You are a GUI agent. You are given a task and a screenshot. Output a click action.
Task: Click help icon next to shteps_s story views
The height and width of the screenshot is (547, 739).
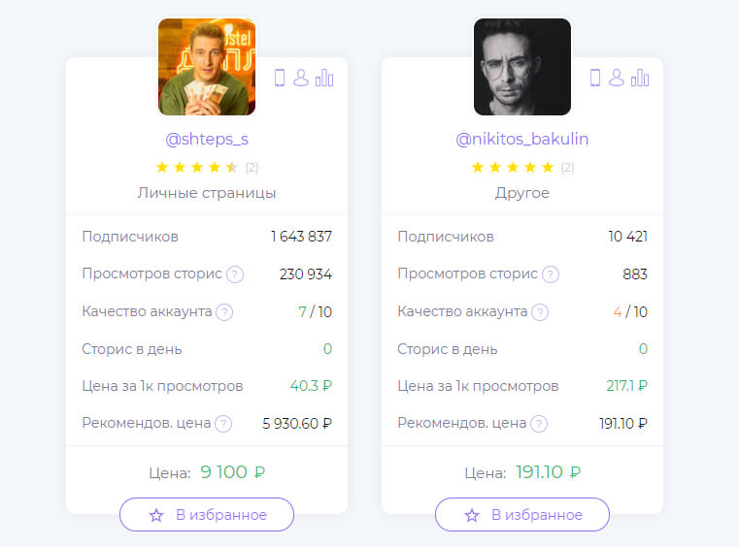(235, 274)
